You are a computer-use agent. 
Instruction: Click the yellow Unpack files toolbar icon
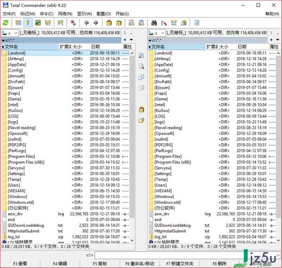(119, 23)
